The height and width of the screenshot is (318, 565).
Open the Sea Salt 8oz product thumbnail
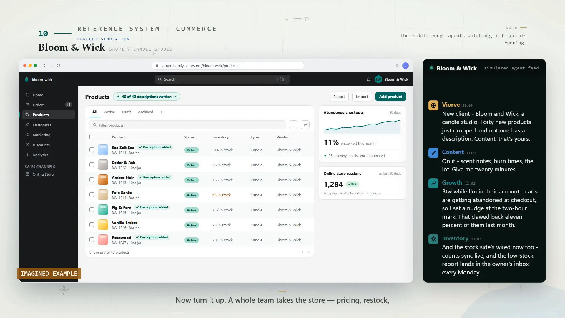coord(103,150)
